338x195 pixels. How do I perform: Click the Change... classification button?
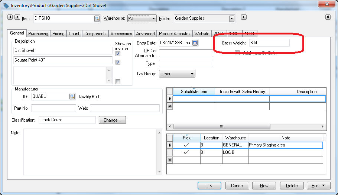(x=112, y=120)
